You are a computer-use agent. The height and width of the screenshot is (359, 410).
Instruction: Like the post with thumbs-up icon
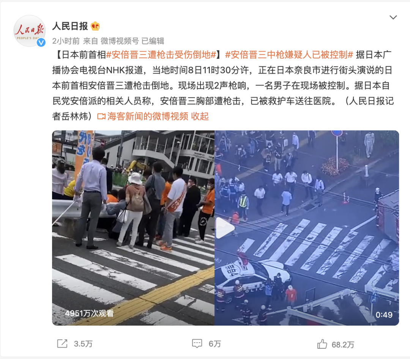[x=322, y=344]
